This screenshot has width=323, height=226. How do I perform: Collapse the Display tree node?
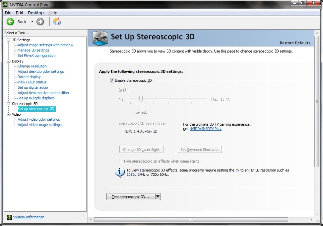pos(8,61)
